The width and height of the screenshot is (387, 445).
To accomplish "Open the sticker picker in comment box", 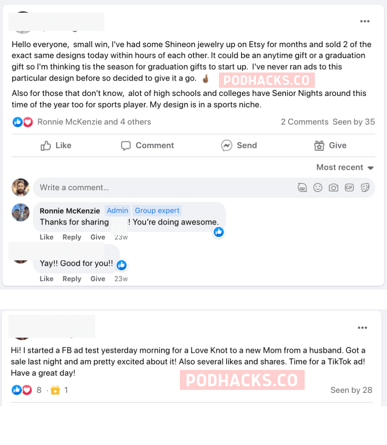I will [365, 188].
